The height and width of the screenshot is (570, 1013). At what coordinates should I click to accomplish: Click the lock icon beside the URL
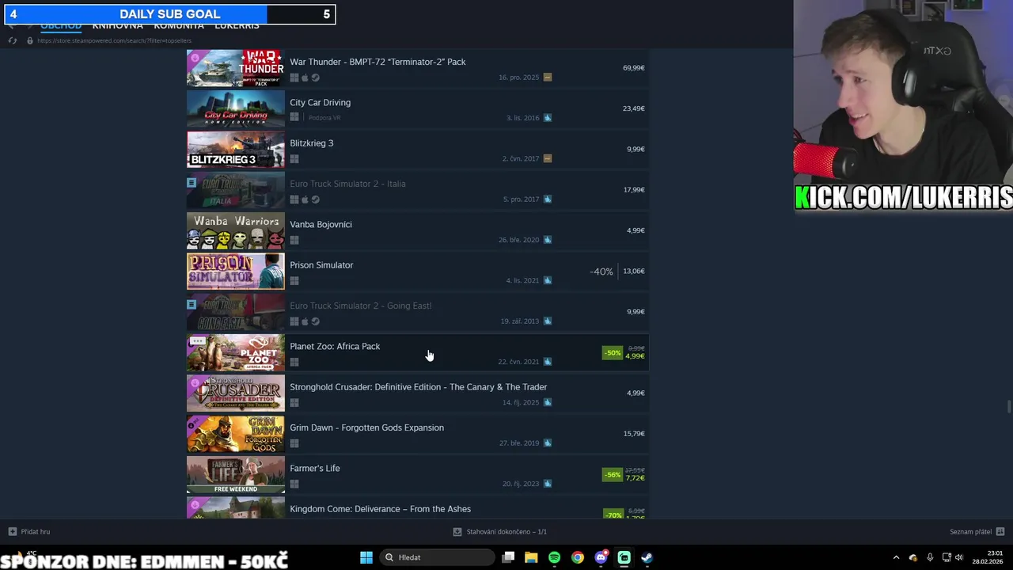coord(30,40)
